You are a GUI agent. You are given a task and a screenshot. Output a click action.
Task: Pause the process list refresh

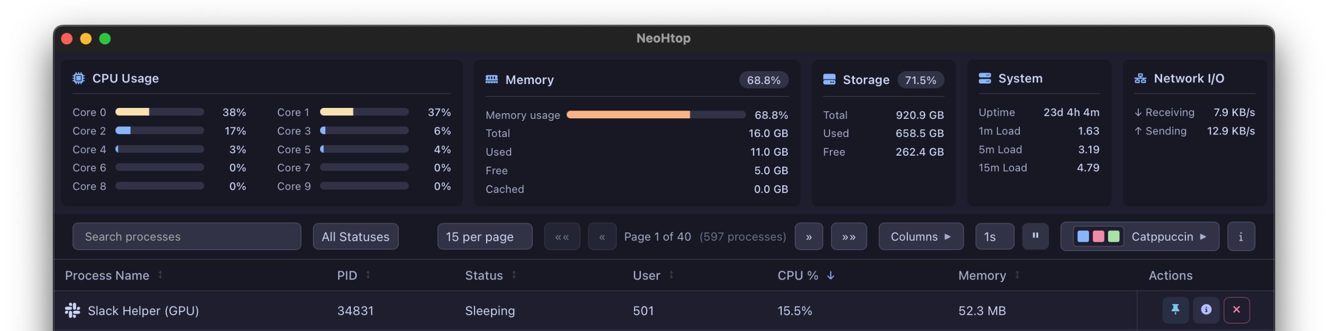tap(1035, 236)
